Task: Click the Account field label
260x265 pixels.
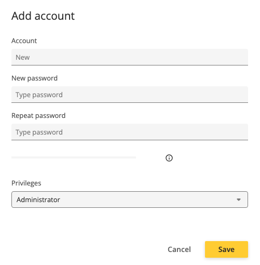Action: 24,41
